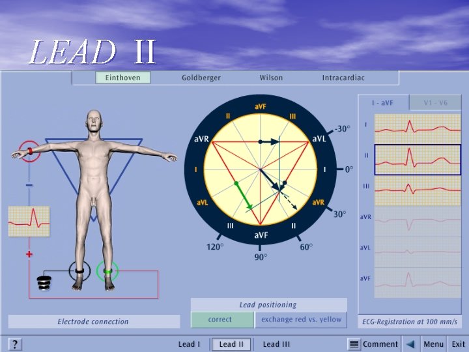This screenshot has width=469, height=352.
Task: Select the Lead II button
Action: pyautogui.click(x=231, y=344)
